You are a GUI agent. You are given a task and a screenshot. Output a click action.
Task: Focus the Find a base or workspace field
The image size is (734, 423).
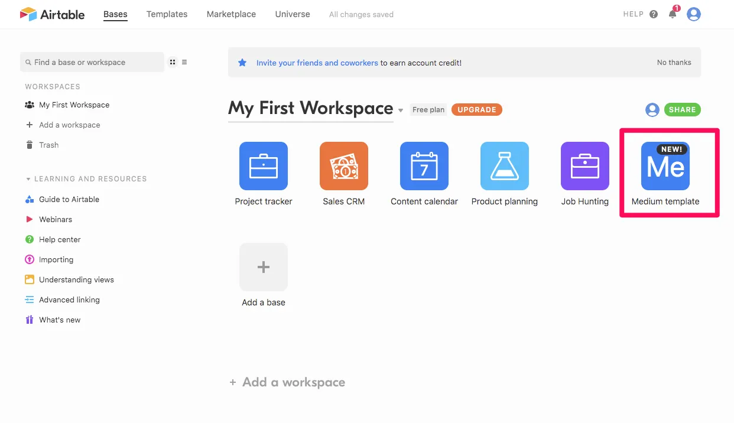click(x=92, y=62)
